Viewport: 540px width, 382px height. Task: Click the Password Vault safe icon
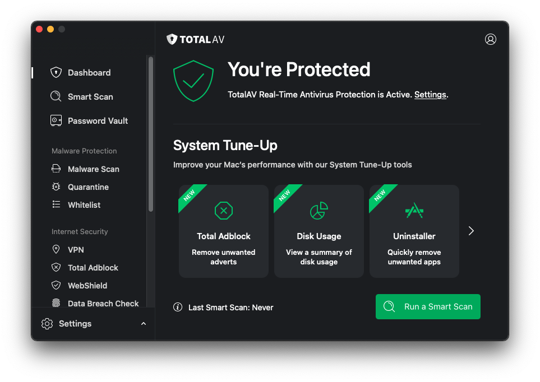click(56, 121)
